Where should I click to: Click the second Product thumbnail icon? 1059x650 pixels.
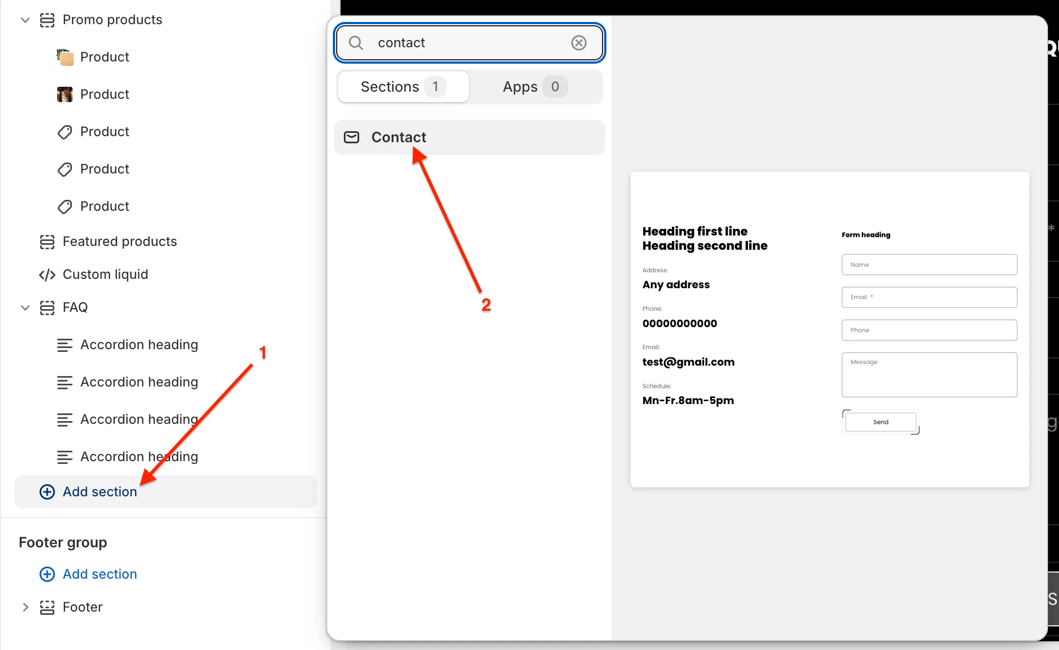pyautogui.click(x=65, y=94)
